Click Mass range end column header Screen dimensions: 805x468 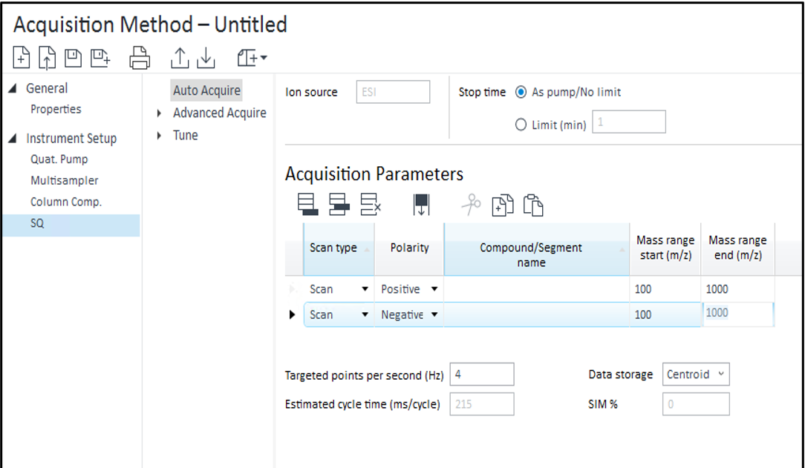click(x=737, y=249)
